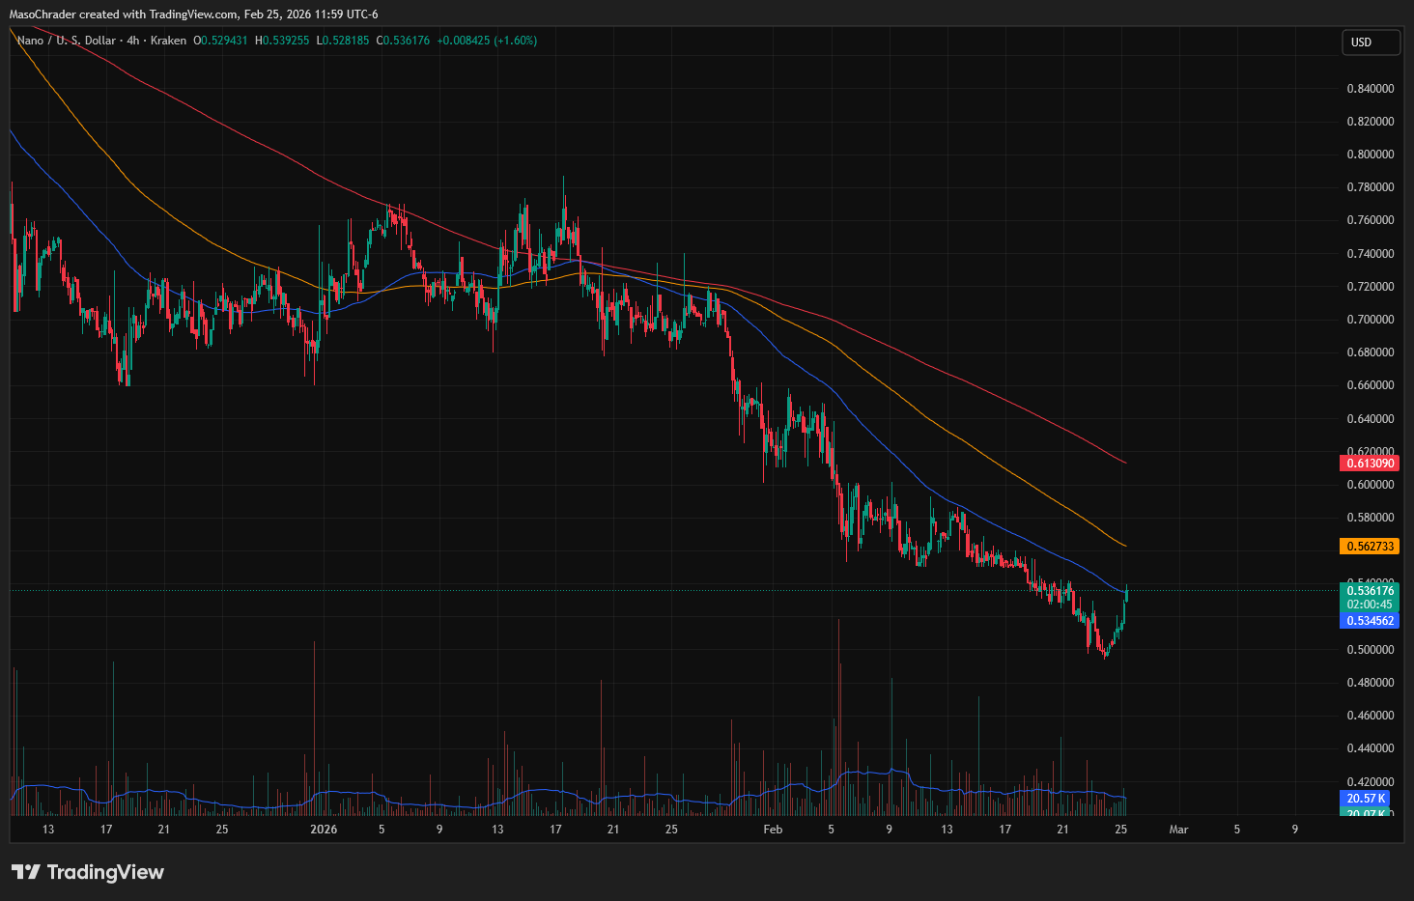Click the change value +0.008425 (+1.60%)
The image size is (1414, 901).
[x=487, y=41]
